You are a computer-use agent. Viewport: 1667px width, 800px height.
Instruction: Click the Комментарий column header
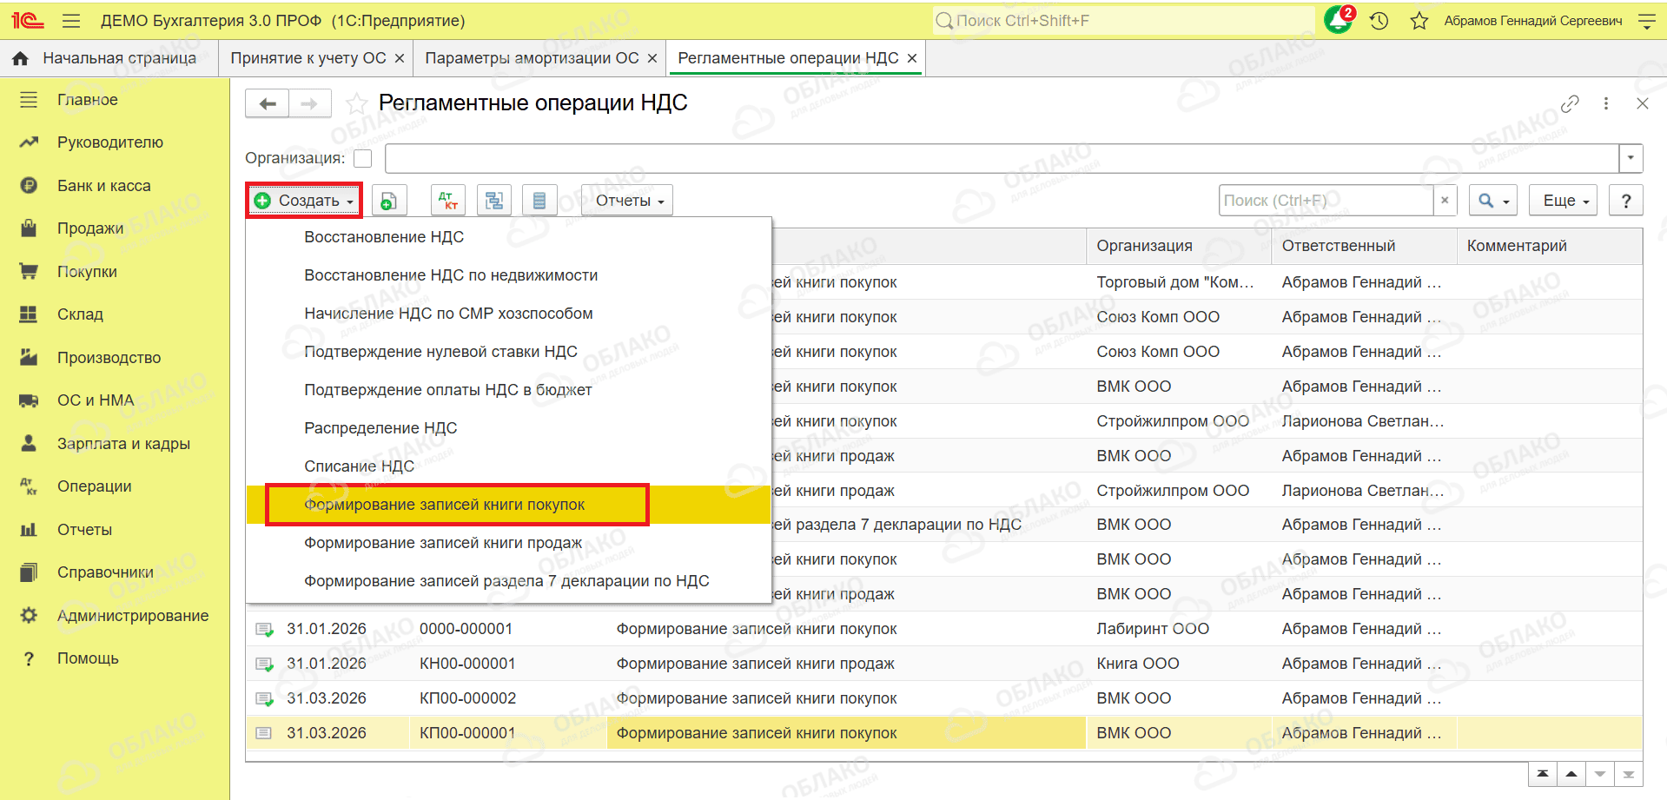[x=1549, y=246]
